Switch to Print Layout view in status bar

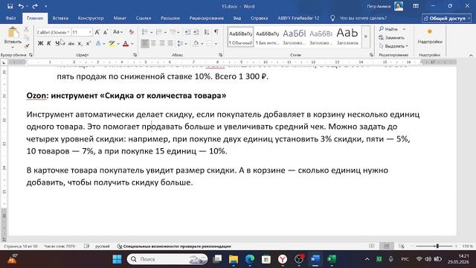tap(386, 246)
